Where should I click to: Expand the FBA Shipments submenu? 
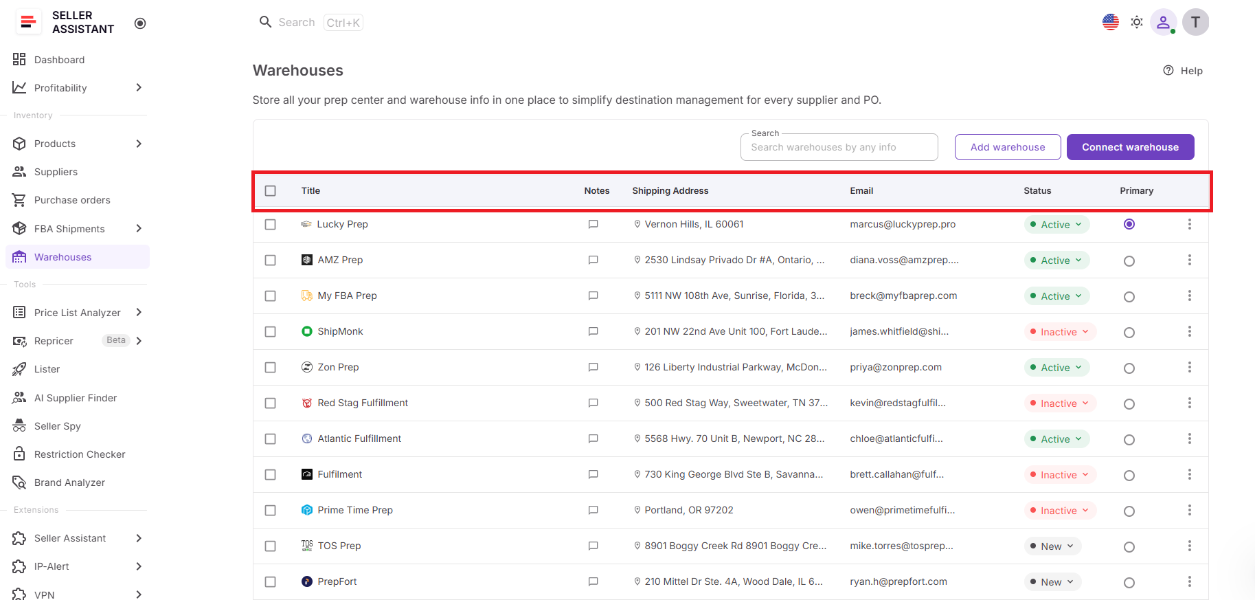[x=139, y=228]
